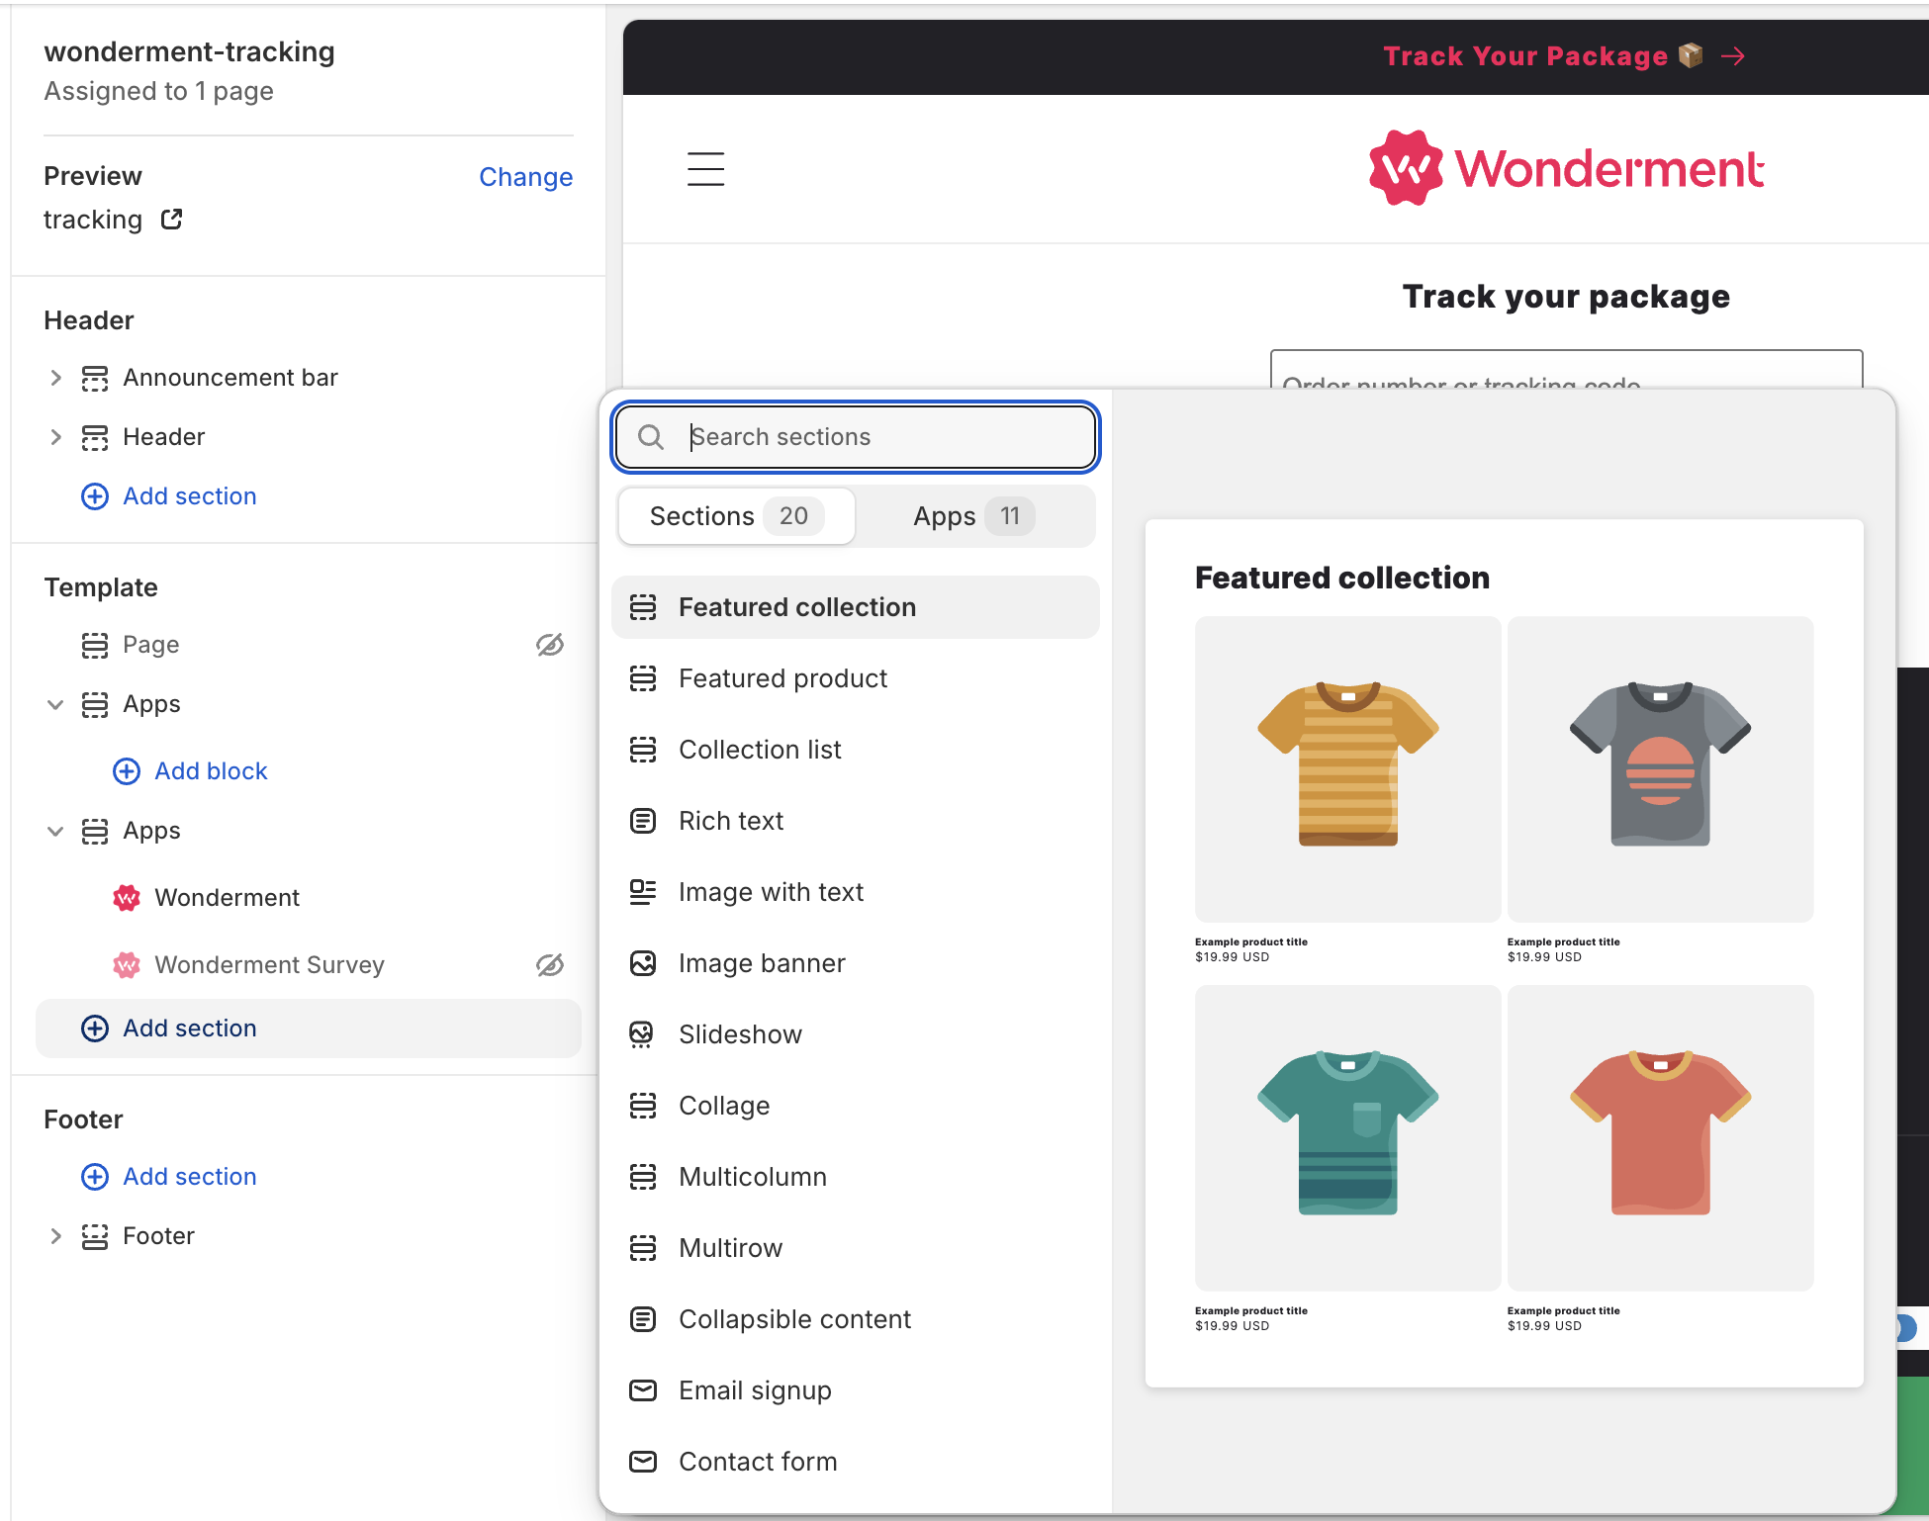Toggle visibility of Wonderment Survey block

pos(550,965)
